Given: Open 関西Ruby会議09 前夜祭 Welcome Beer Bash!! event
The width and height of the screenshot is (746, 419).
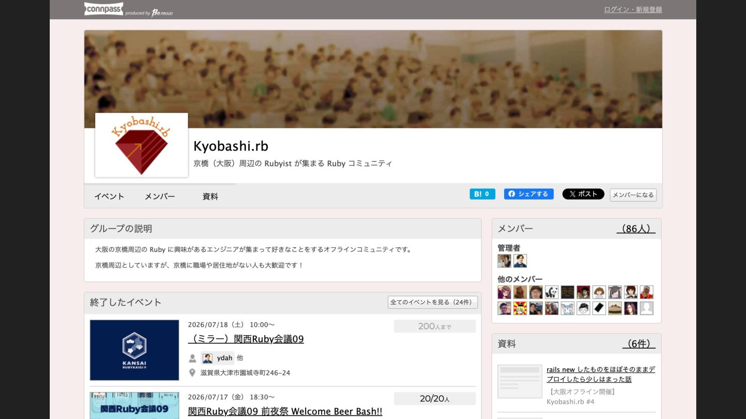Looking at the screenshot, I should coord(285,411).
